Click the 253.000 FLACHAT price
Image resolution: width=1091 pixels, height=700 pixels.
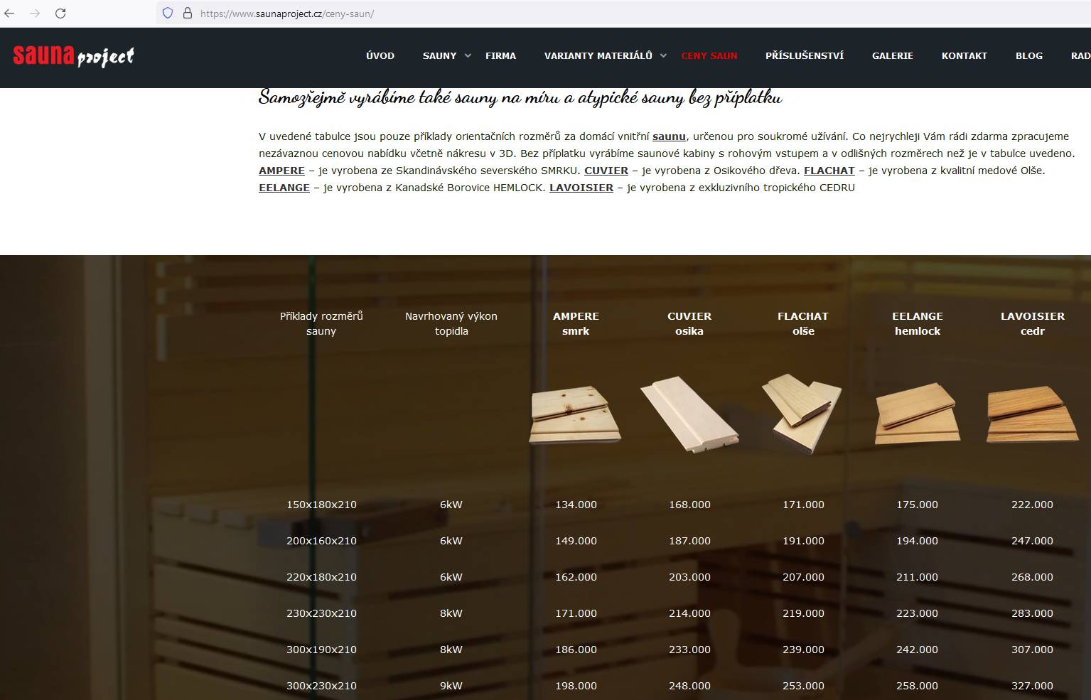coord(803,686)
